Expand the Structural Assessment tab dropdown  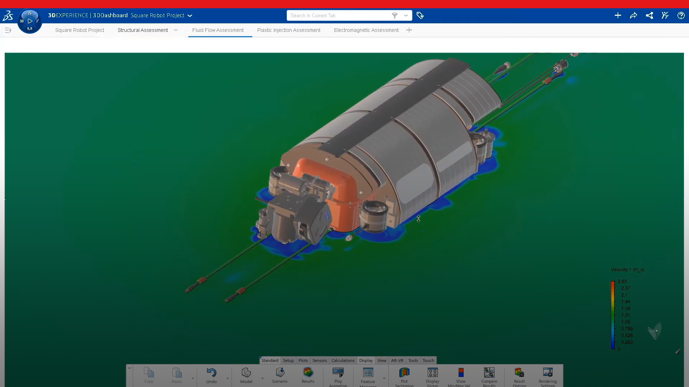(x=175, y=30)
